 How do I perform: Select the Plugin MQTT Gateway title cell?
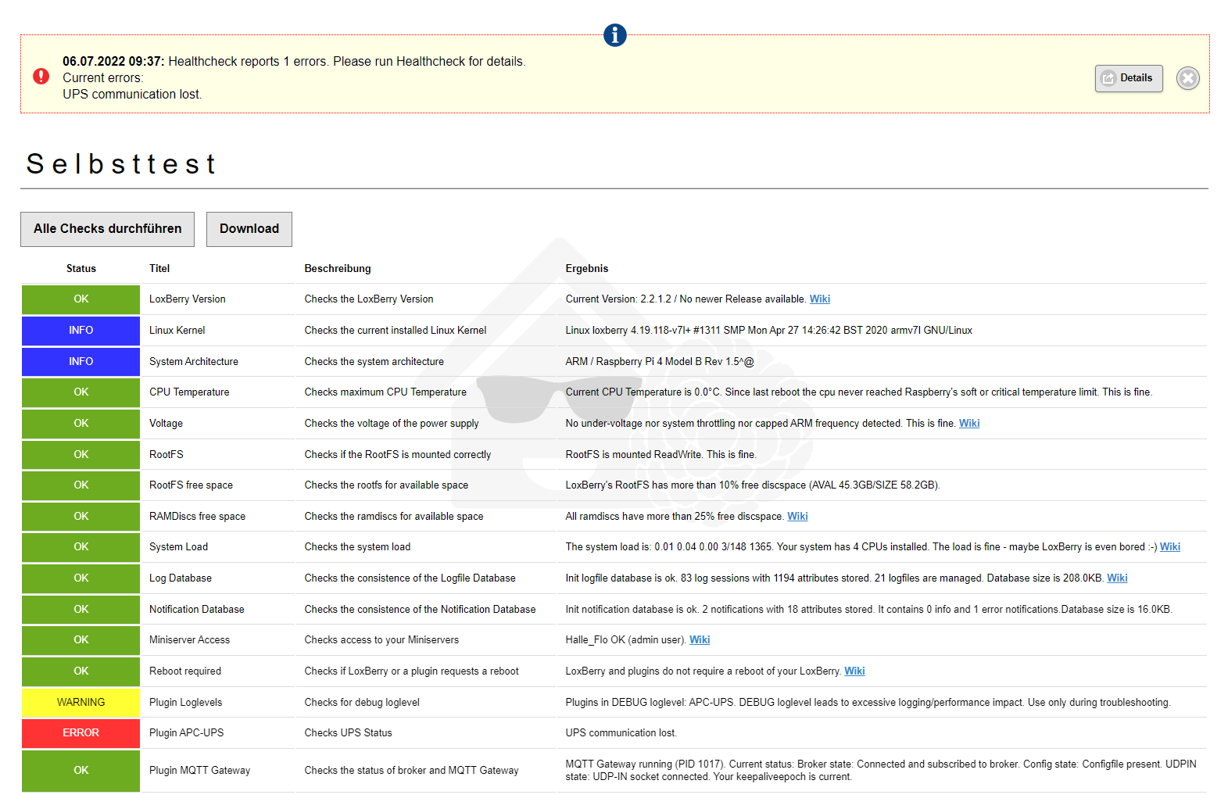(199, 771)
